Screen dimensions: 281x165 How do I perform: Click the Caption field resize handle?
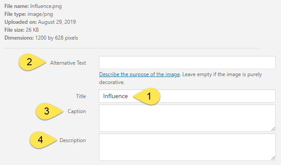click(x=273, y=129)
